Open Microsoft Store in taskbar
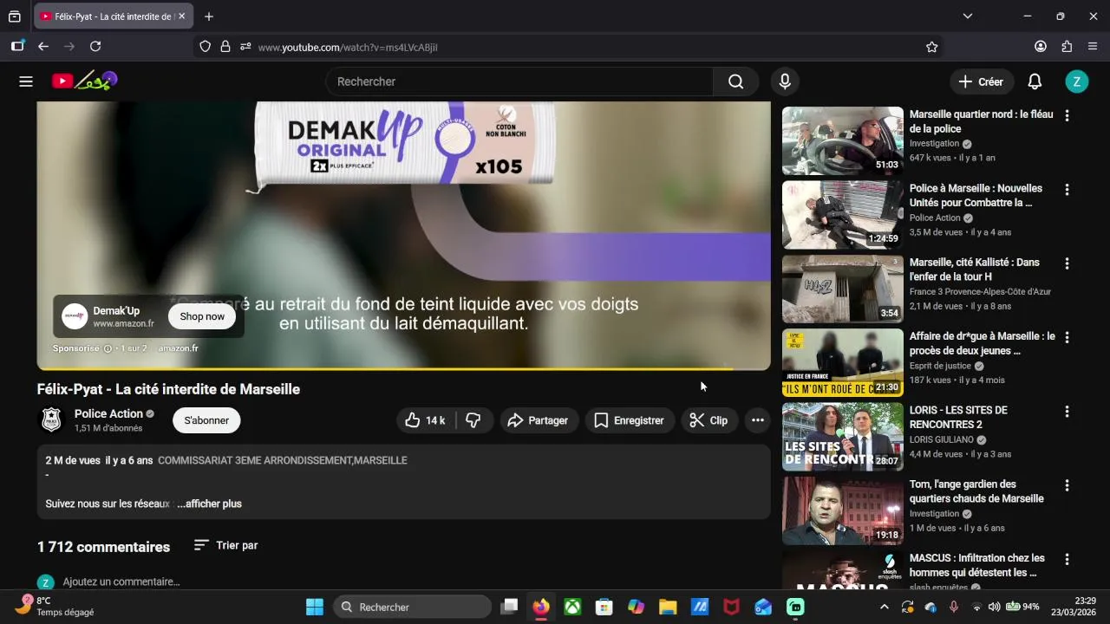Image resolution: width=1110 pixels, height=624 pixels. coord(604,607)
